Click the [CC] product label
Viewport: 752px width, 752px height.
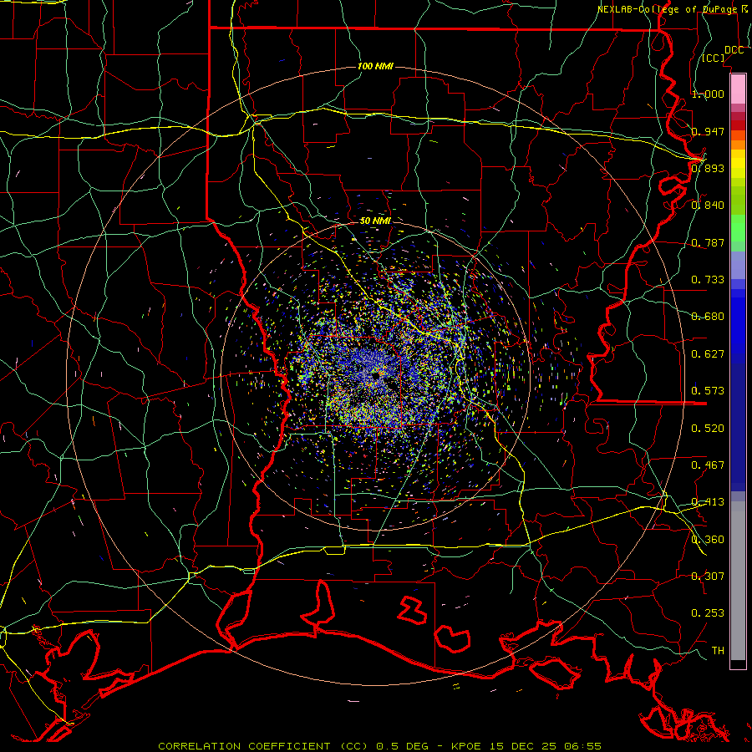[x=714, y=58]
